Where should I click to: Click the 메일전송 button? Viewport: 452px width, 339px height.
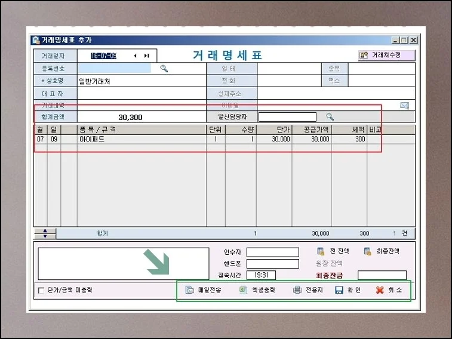coord(204,289)
